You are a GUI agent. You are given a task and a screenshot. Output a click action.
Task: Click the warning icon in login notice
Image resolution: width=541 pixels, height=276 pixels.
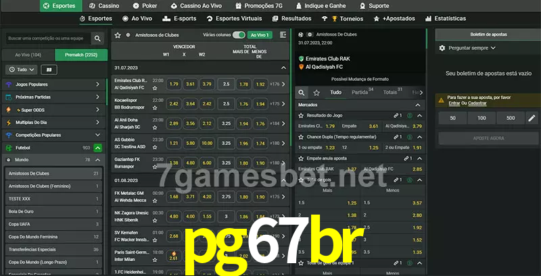(x=441, y=100)
